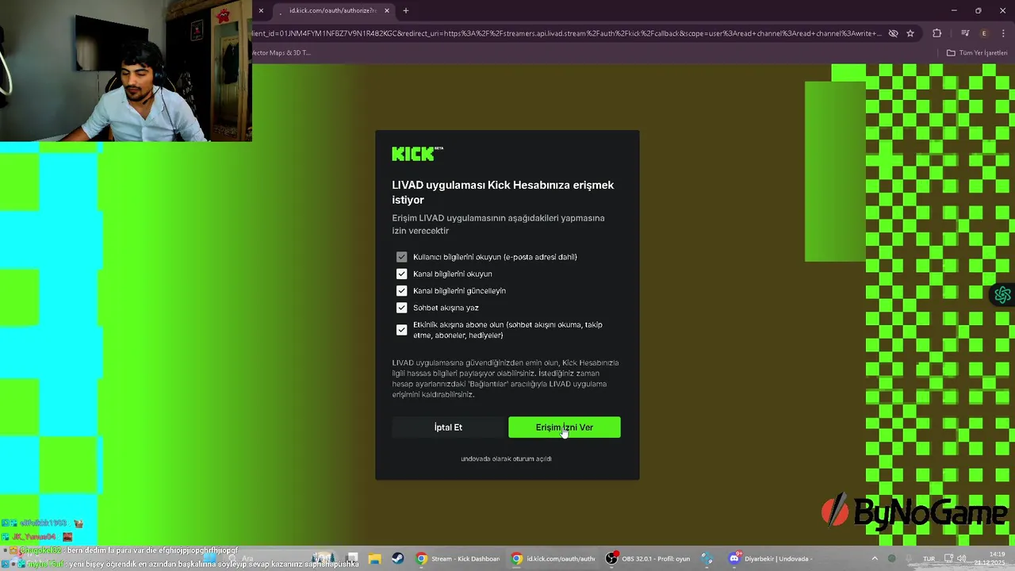Click the taskbar icon before Discord
This screenshot has height=571, width=1015.
point(707,558)
